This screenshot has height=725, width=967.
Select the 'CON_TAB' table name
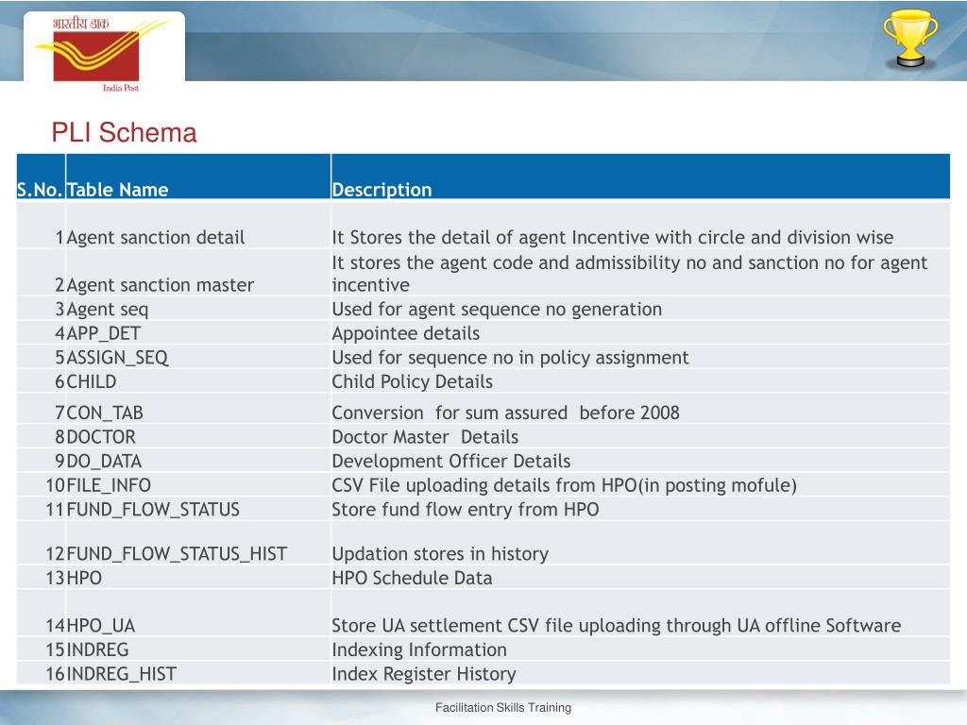point(105,413)
